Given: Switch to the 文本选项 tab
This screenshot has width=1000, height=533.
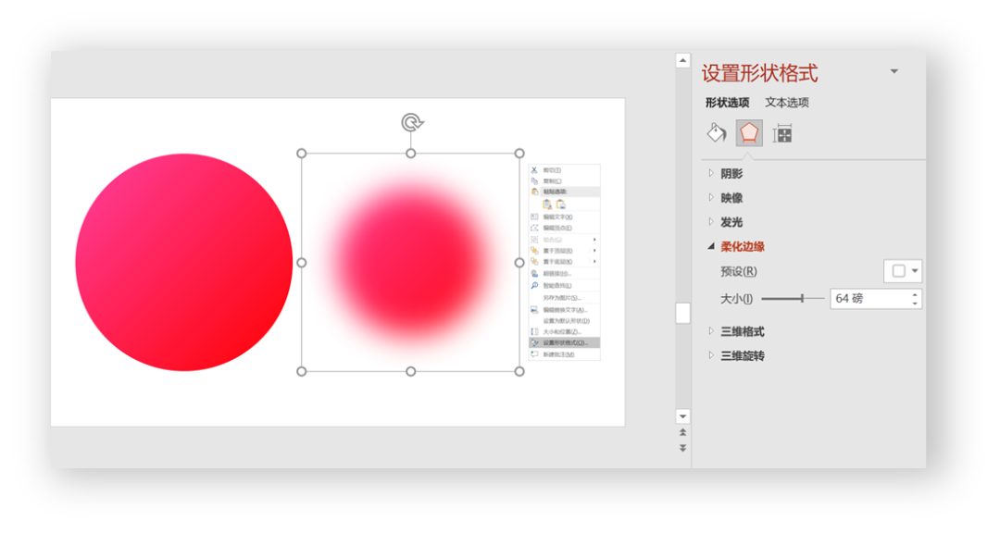Looking at the screenshot, I should click(x=787, y=102).
